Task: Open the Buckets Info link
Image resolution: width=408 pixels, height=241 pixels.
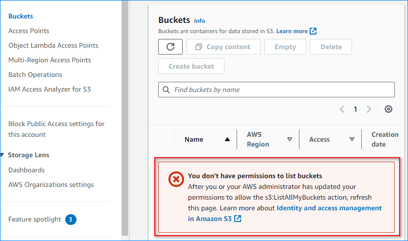Action: 200,21
